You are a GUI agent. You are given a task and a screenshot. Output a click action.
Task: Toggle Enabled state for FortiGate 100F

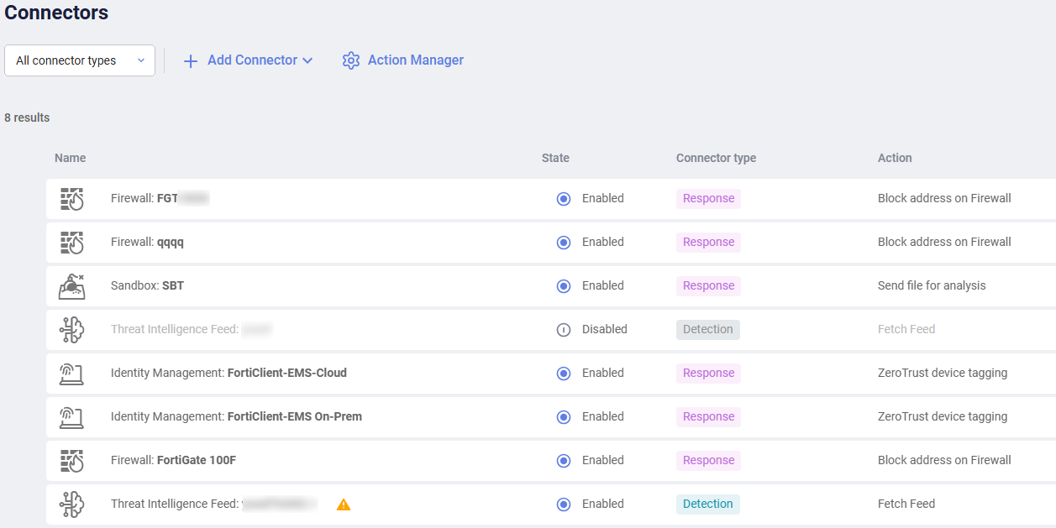[x=564, y=461]
